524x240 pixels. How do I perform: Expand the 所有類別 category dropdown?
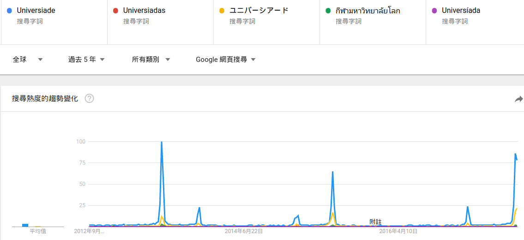pos(151,60)
